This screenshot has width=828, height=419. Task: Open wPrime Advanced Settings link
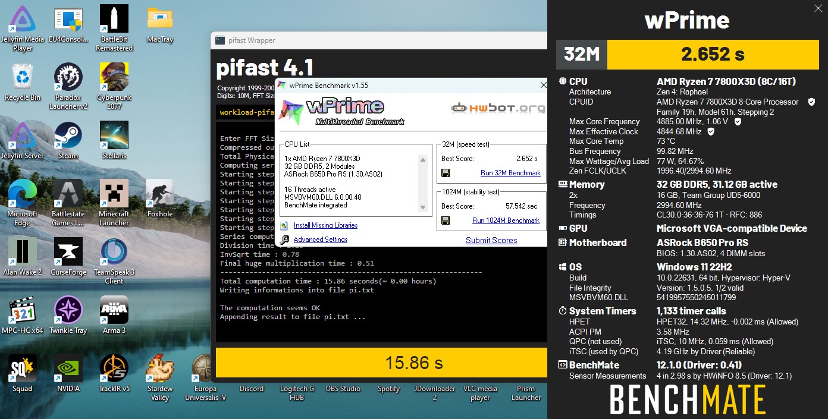321,240
